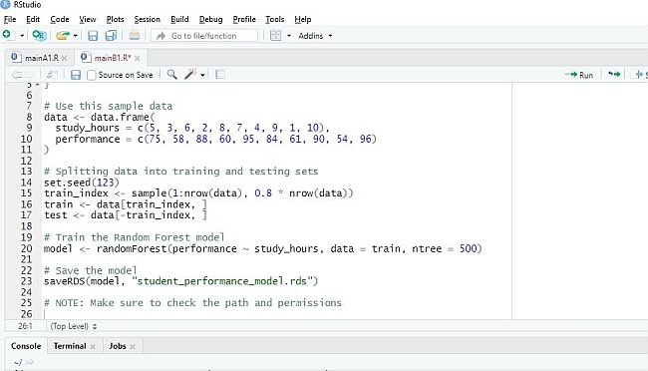Open the Plots menu
This screenshot has height=371, width=648.
[x=115, y=19]
